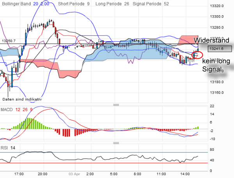Click the RSI period value 14
Viewport: 234px width, 178px height.
[13, 148]
